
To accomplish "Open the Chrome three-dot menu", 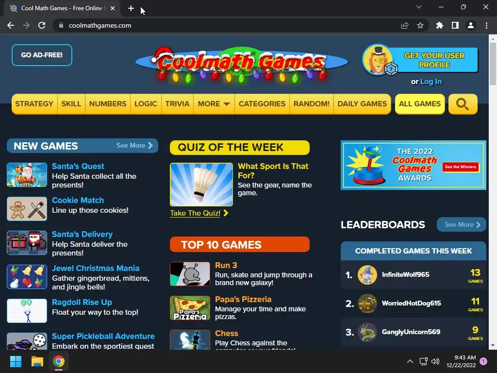I will pyautogui.click(x=486, y=25).
